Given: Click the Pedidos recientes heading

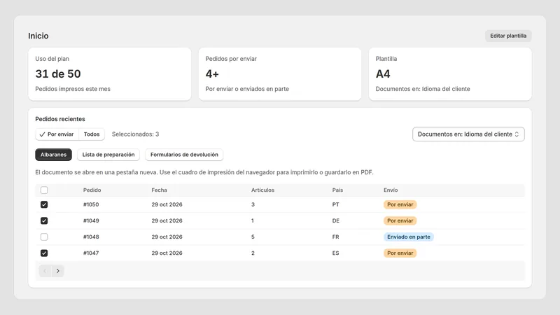Looking at the screenshot, I should click(x=60, y=119).
